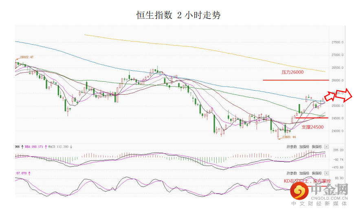Click 换指标 in the KD panel

(x=317, y=173)
